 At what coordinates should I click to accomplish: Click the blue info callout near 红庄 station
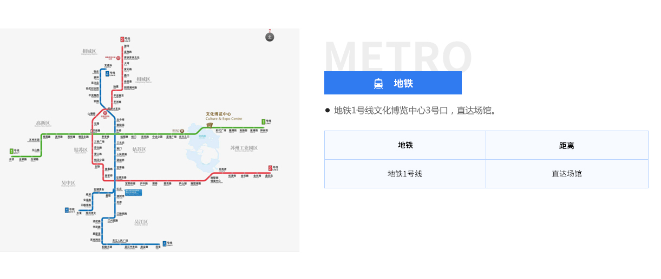coord(133,192)
